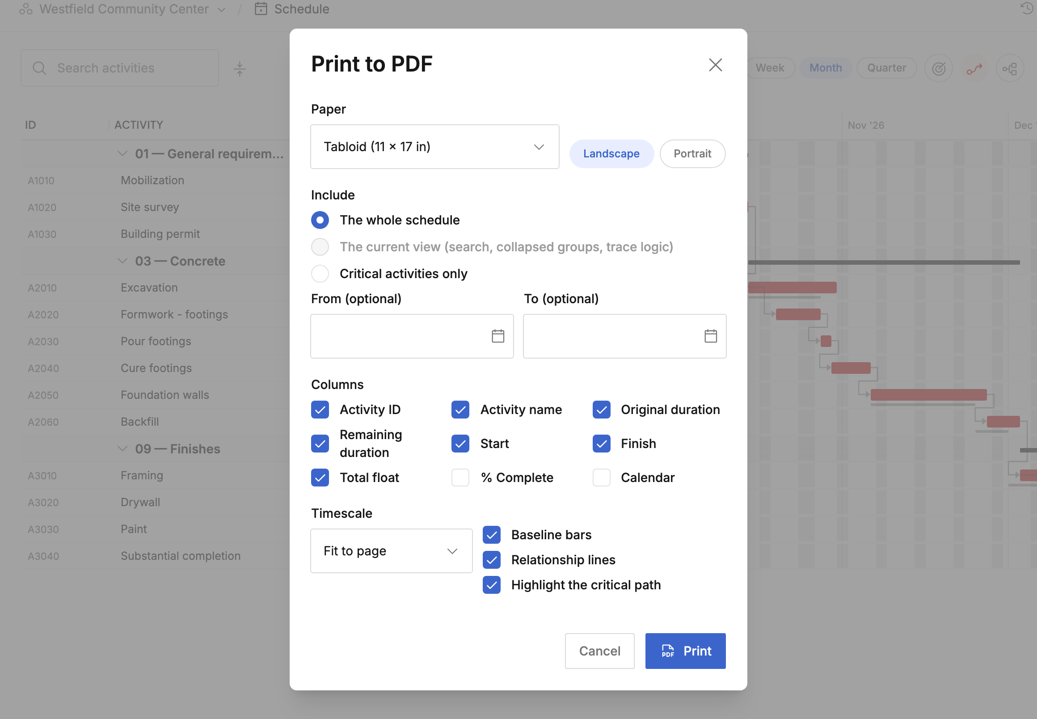The height and width of the screenshot is (719, 1037).
Task: Collapse the 03 — Concrete group
Action: point(122,261)
